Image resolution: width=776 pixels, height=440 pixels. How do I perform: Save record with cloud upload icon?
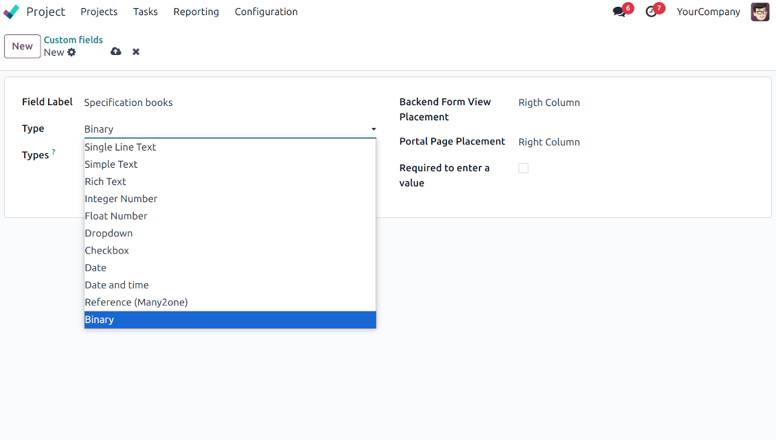point(116,52)
